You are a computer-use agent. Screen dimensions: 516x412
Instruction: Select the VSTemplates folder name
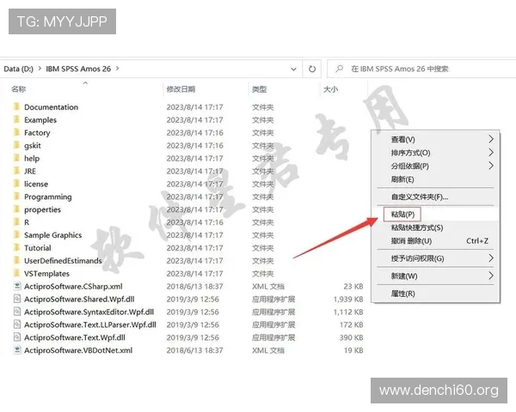click(x=46, y=273)
